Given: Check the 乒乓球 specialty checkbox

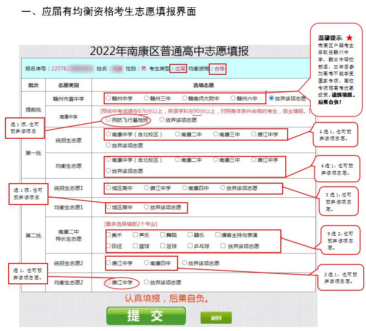Looking at the screenshot, I should [x=189, y=245].
